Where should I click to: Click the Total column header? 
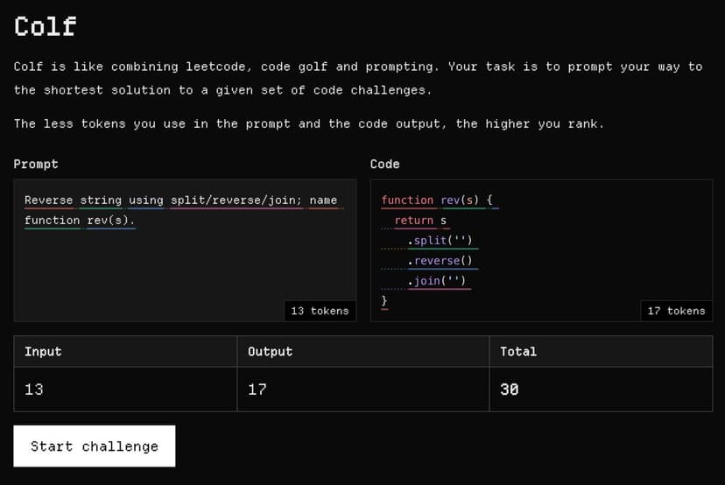click(517, 351)
